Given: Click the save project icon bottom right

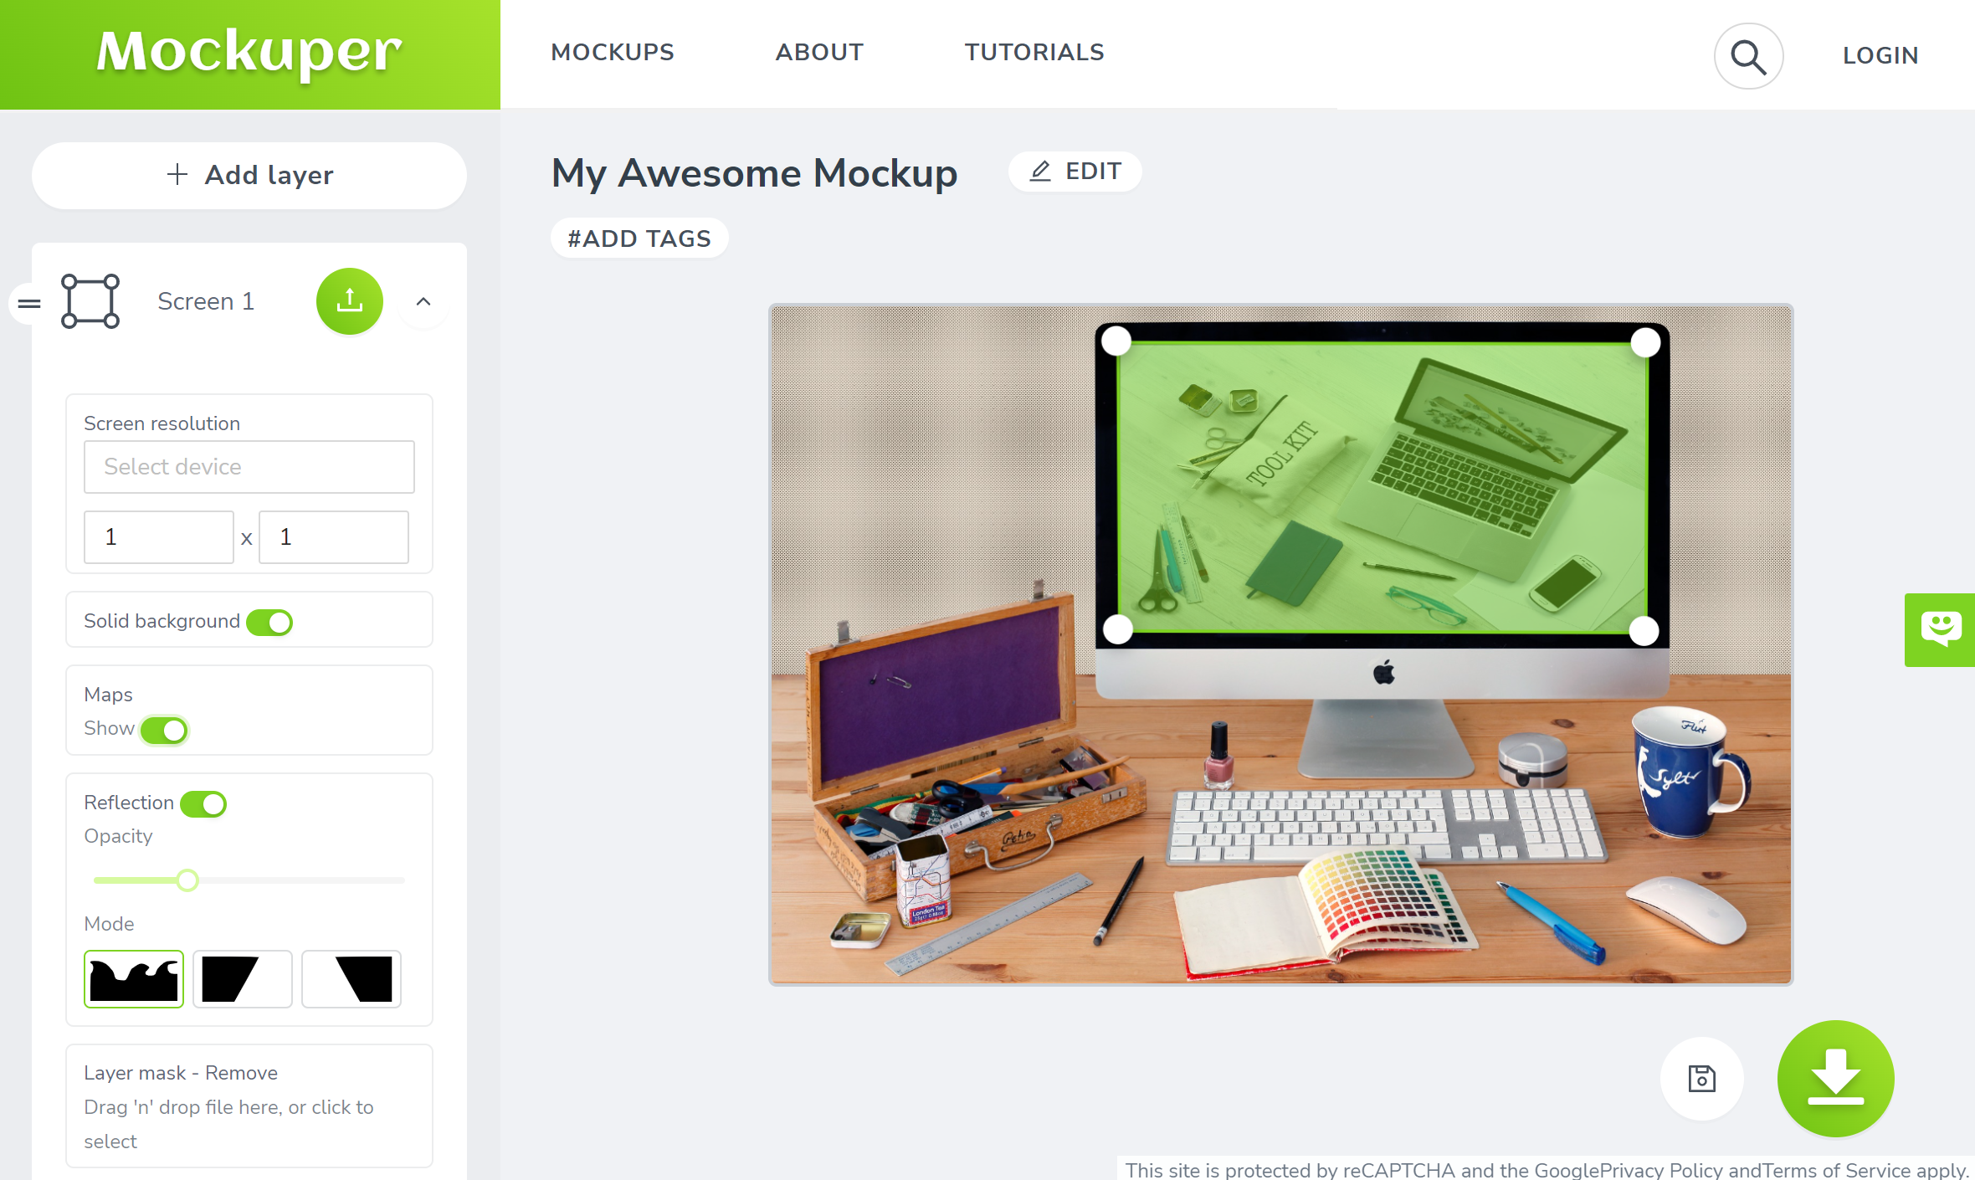Looking at the screenshot, I should 1701,1079.
